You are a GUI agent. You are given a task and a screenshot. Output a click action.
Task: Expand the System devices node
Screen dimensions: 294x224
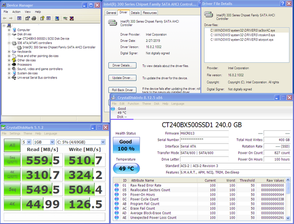pos(9,73)
